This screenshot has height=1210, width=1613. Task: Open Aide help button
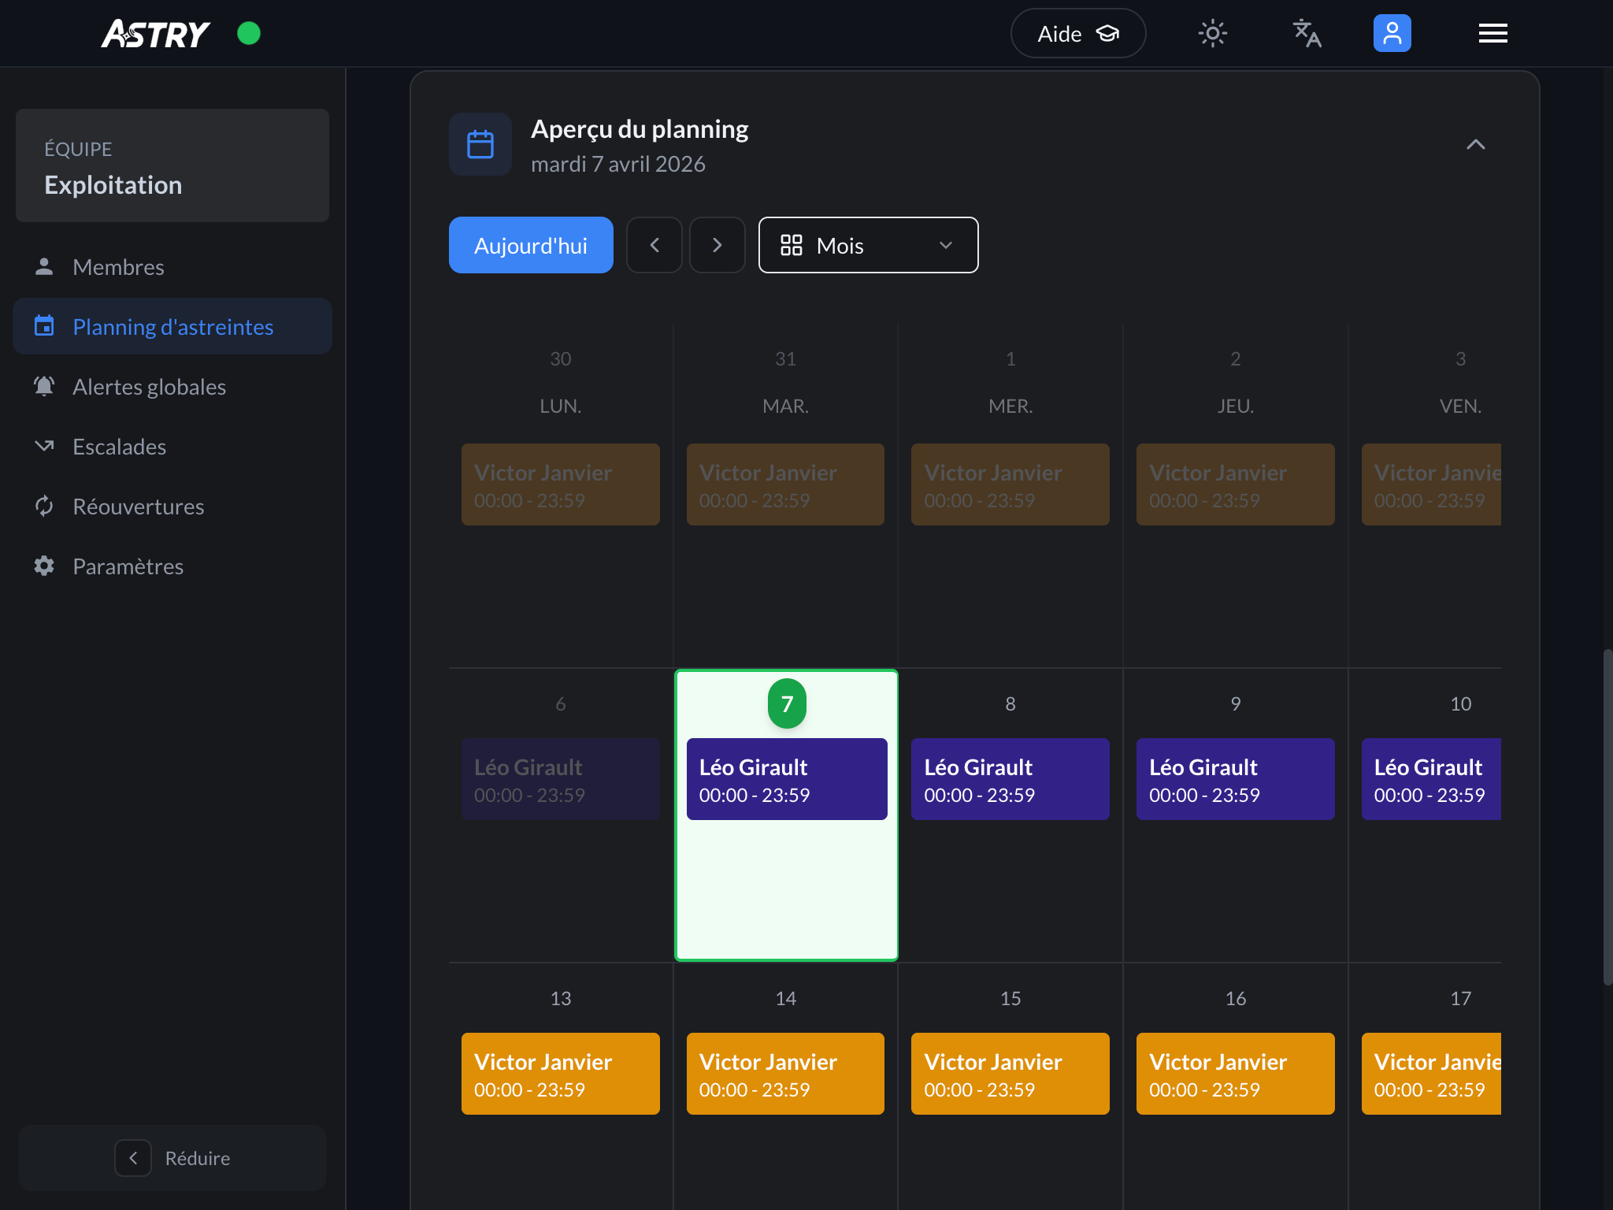[1077, 33]
